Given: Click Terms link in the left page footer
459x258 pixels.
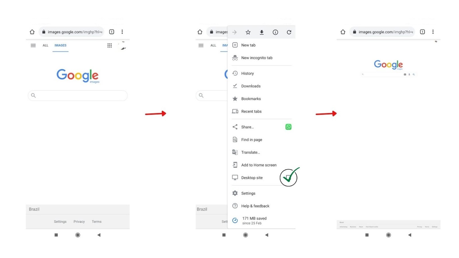Looking at the screenshot, I should pos(97,222).
